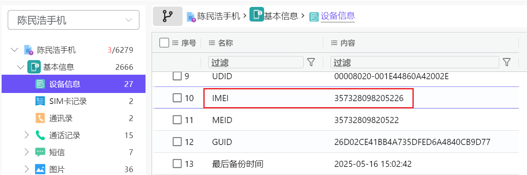
Task: Click the 名称 column filter input field
Action: click(x=256, y=62)
